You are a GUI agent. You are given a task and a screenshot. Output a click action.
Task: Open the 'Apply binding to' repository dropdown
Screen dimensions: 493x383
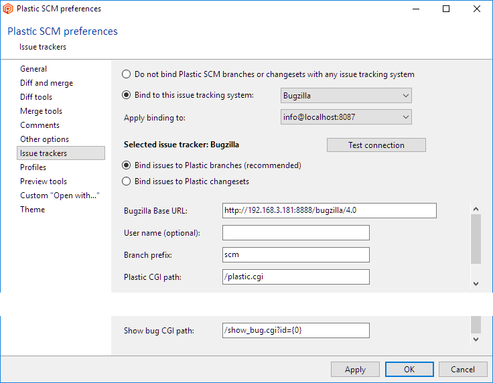click(x=346, y=117)
